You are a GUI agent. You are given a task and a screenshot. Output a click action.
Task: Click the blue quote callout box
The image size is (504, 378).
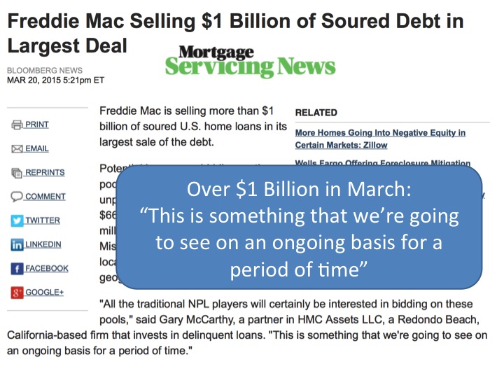pyautogui.click(x=299, y=227)
